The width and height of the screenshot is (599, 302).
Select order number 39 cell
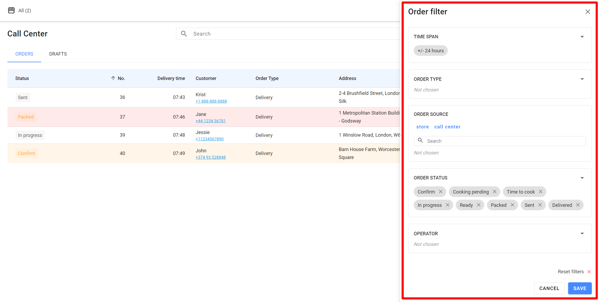[122, 135]
